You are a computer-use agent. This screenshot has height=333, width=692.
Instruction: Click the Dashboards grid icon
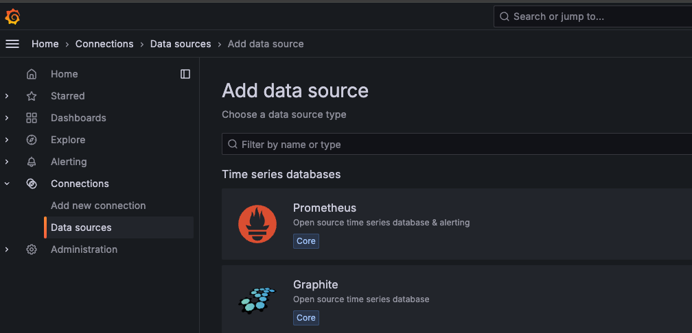(x=32, y=118)
